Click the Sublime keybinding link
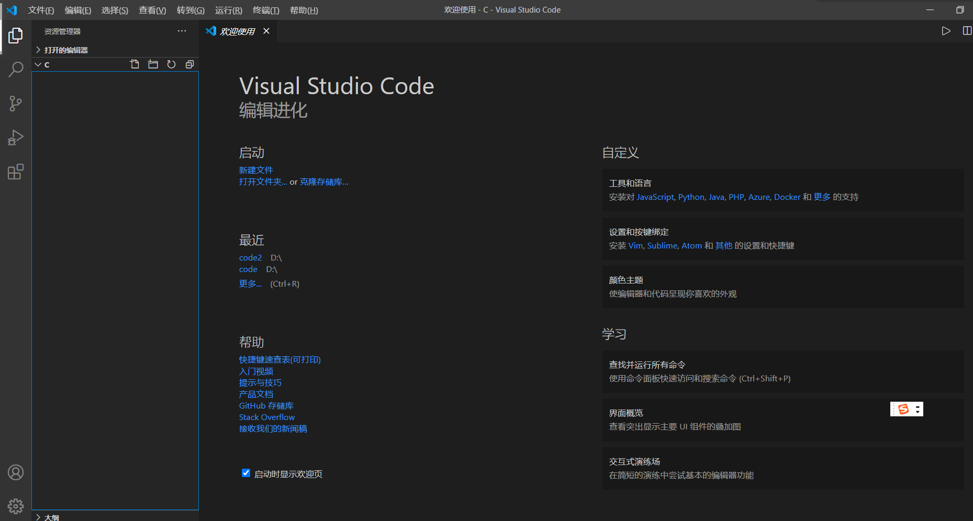This screenshot has width=973, height=521. click(662, 245)
